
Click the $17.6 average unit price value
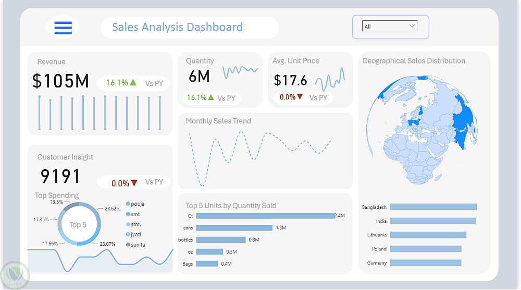tap(290, 80)
